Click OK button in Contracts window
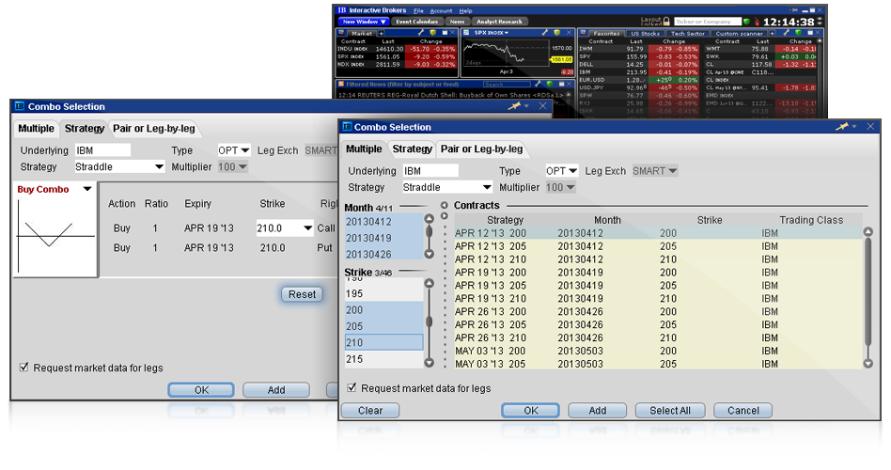This screenshot has height=470, width=891. pos(531,411)
